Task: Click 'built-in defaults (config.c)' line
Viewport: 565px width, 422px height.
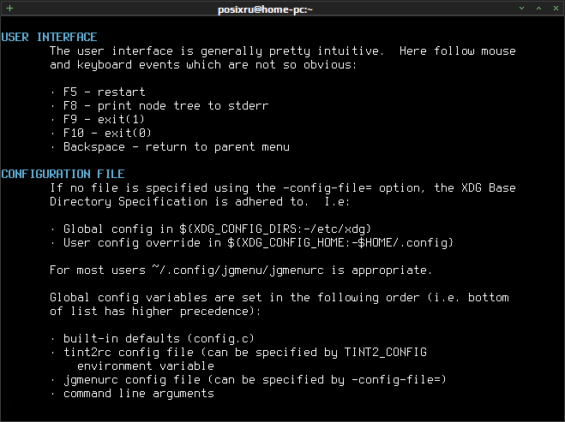Action: [159, 339]
